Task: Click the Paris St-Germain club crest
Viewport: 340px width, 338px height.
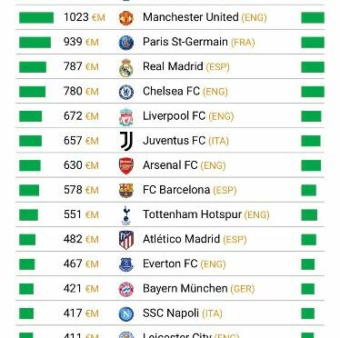Action: pyautogui.click(x=126, y=43)
